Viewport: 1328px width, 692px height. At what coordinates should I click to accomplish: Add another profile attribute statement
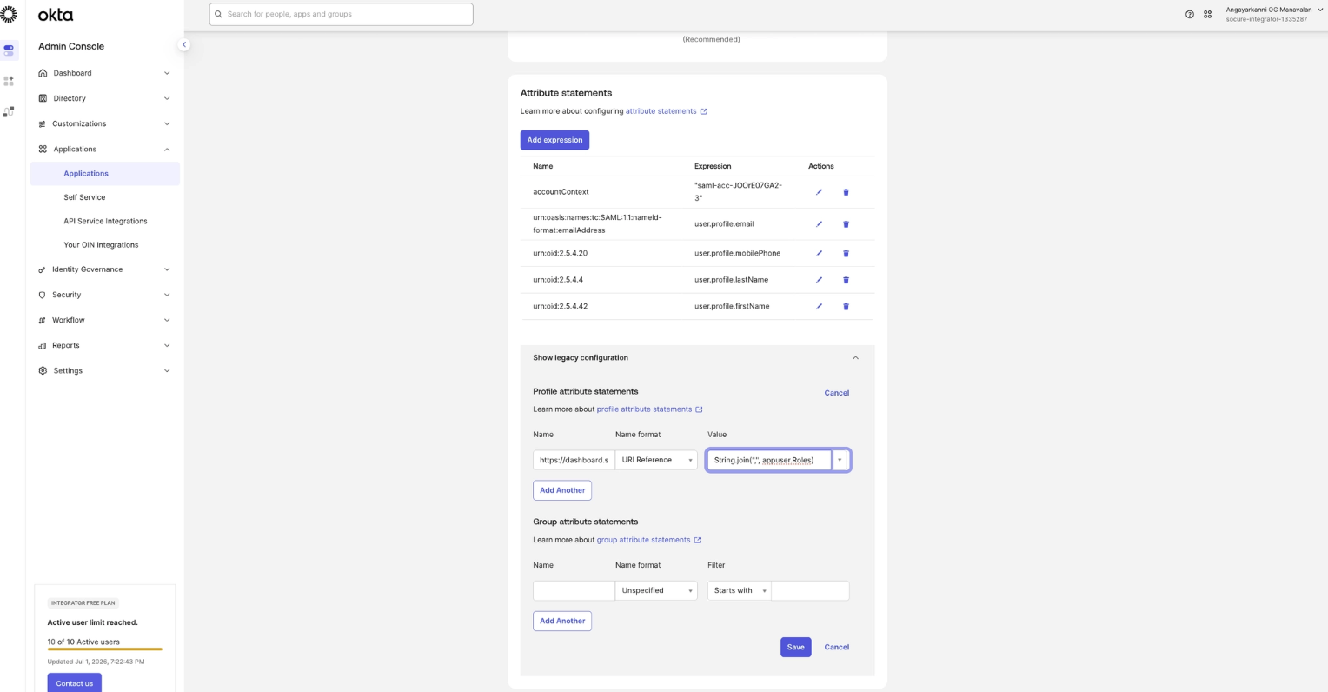coord(562,490)
